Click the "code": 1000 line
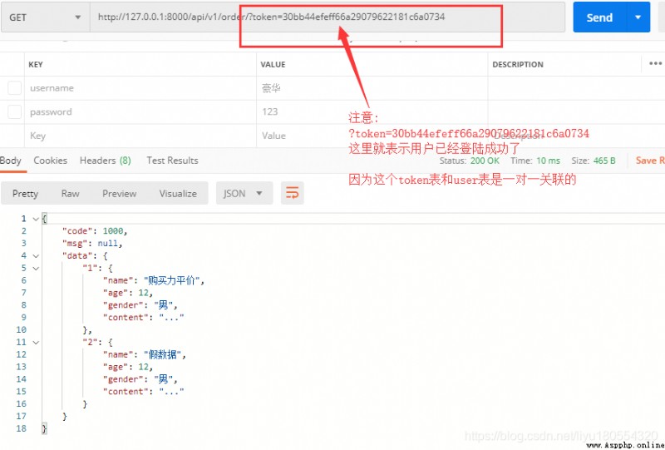Image resolution: width=665 pixels, height=450 pixels. click(x=95, y=231)
